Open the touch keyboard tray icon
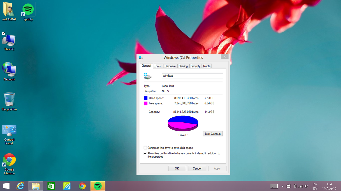The image size is (341, 191). pyautogui.click(x=274, y=186)
